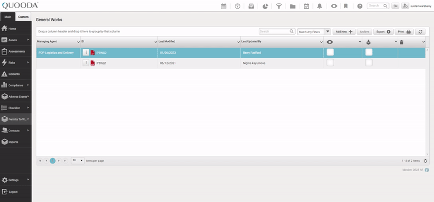Click the PTW01 ID text
434x202 pixels.
pos(101,63)
